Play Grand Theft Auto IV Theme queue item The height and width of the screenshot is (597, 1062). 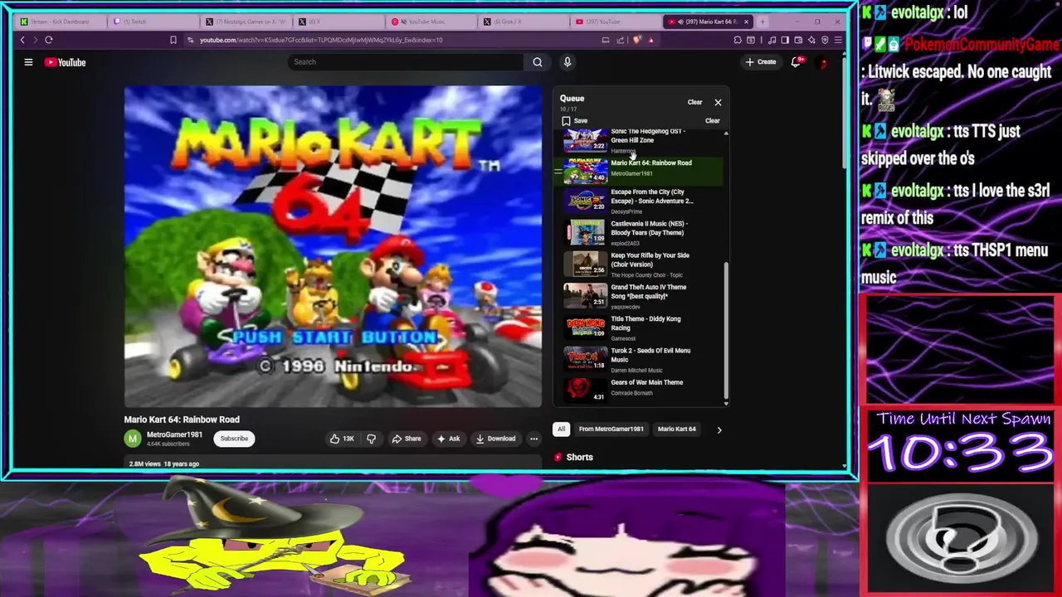[x=639, y=296]
